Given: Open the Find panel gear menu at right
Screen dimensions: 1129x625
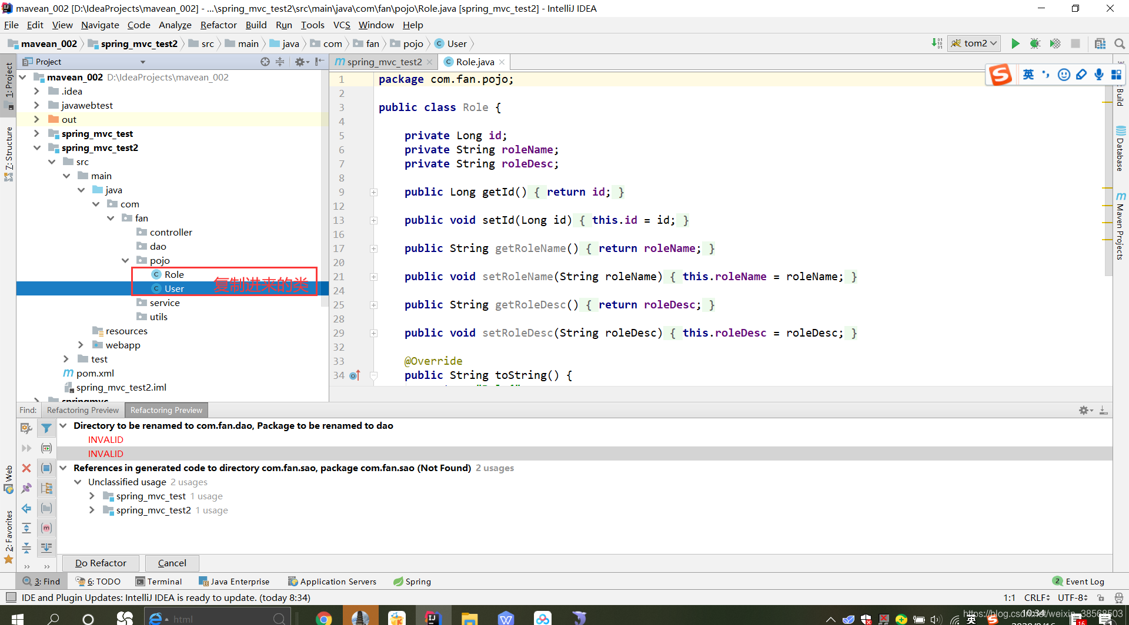Looking at the screenshot, I should (1085, 410).
